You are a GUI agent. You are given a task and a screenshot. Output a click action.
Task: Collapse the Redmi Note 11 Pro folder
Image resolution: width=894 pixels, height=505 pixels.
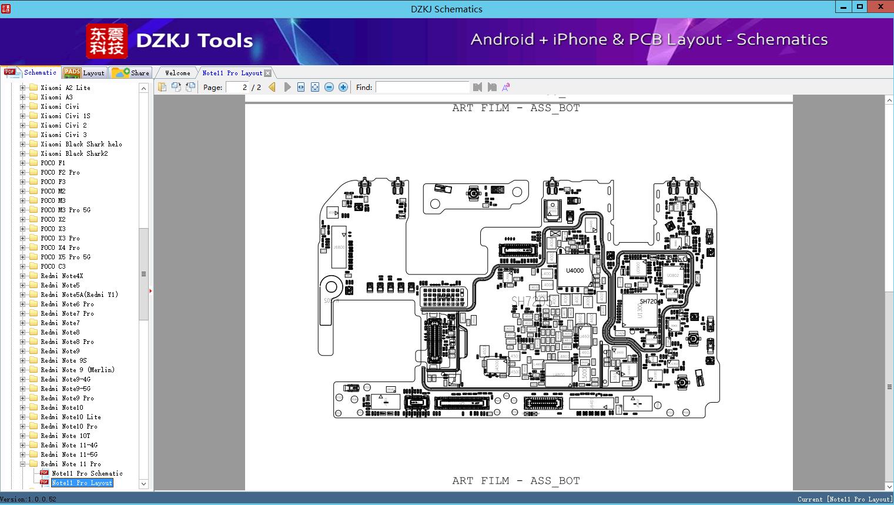23,464
